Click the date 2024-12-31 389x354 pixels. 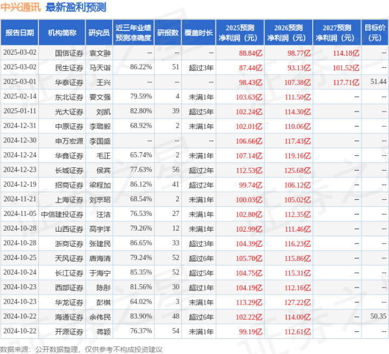click(x=20, y=126)
